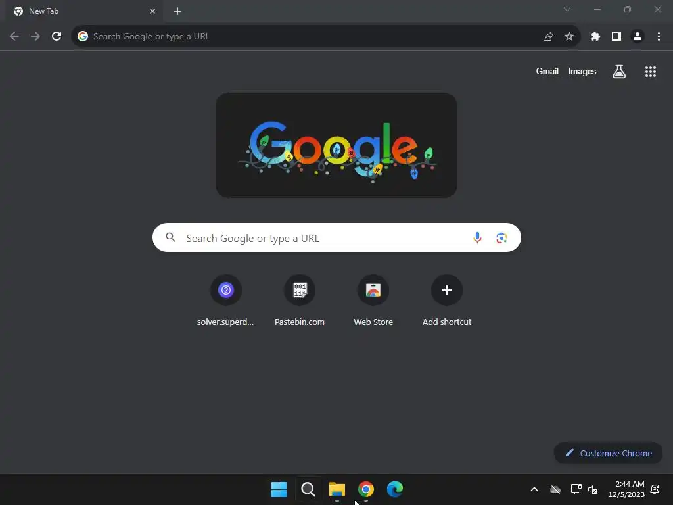Viewport: 673px width, 505px height.
Task: Click the muted volume tray icon
Action: (593, 489)
